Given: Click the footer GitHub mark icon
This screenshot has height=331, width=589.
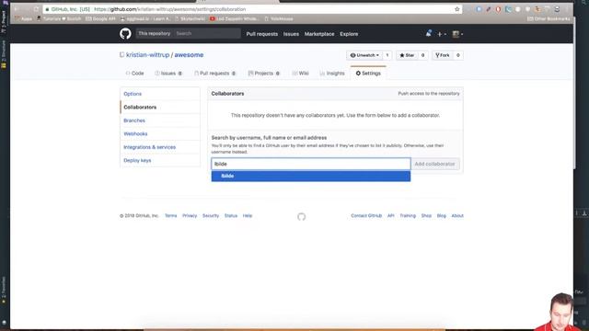Looking at the screenshot, I should [x=301, y=217].
